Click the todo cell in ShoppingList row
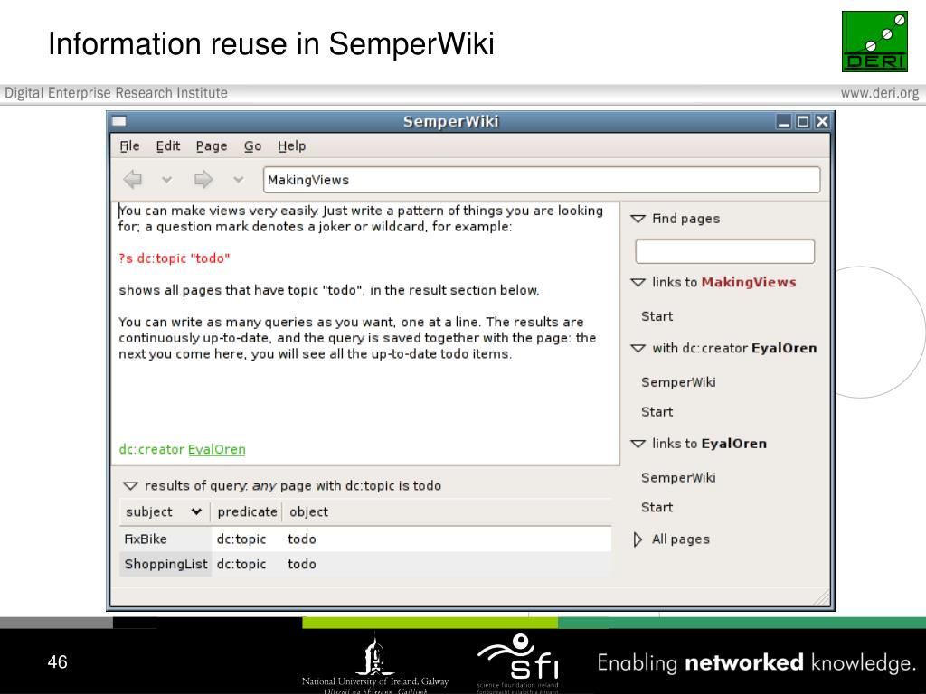Viewport: 926px width, 694px height. 302,564
